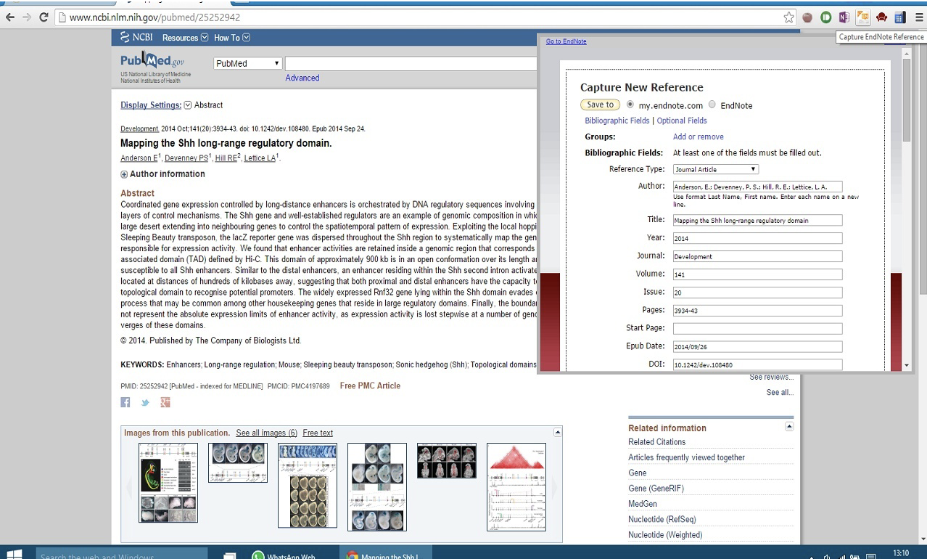Viewport: 927px width, 559px height.
Task: Click into the PubMed search text box
Action: coord(411,63)
